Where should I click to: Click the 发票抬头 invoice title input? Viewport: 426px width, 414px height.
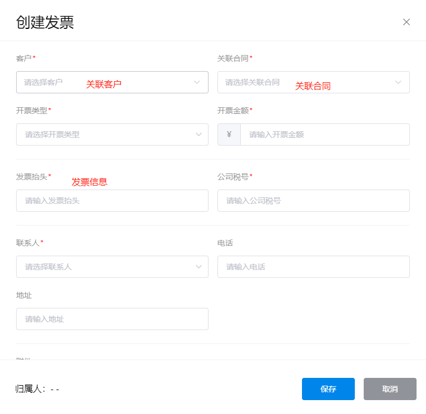coord(112,201)
